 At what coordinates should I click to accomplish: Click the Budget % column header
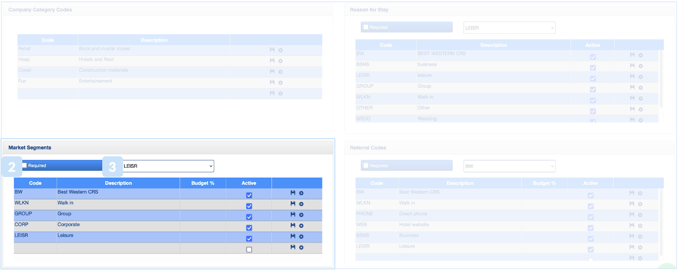pyautogui.click(x=202, y=183)
